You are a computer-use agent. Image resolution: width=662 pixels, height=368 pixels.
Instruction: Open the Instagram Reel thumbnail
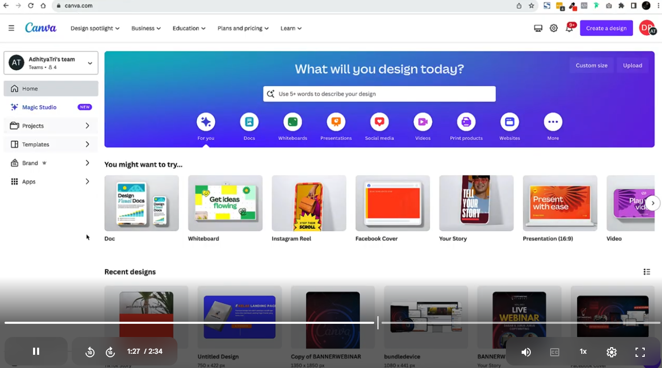tap(309, 203)
